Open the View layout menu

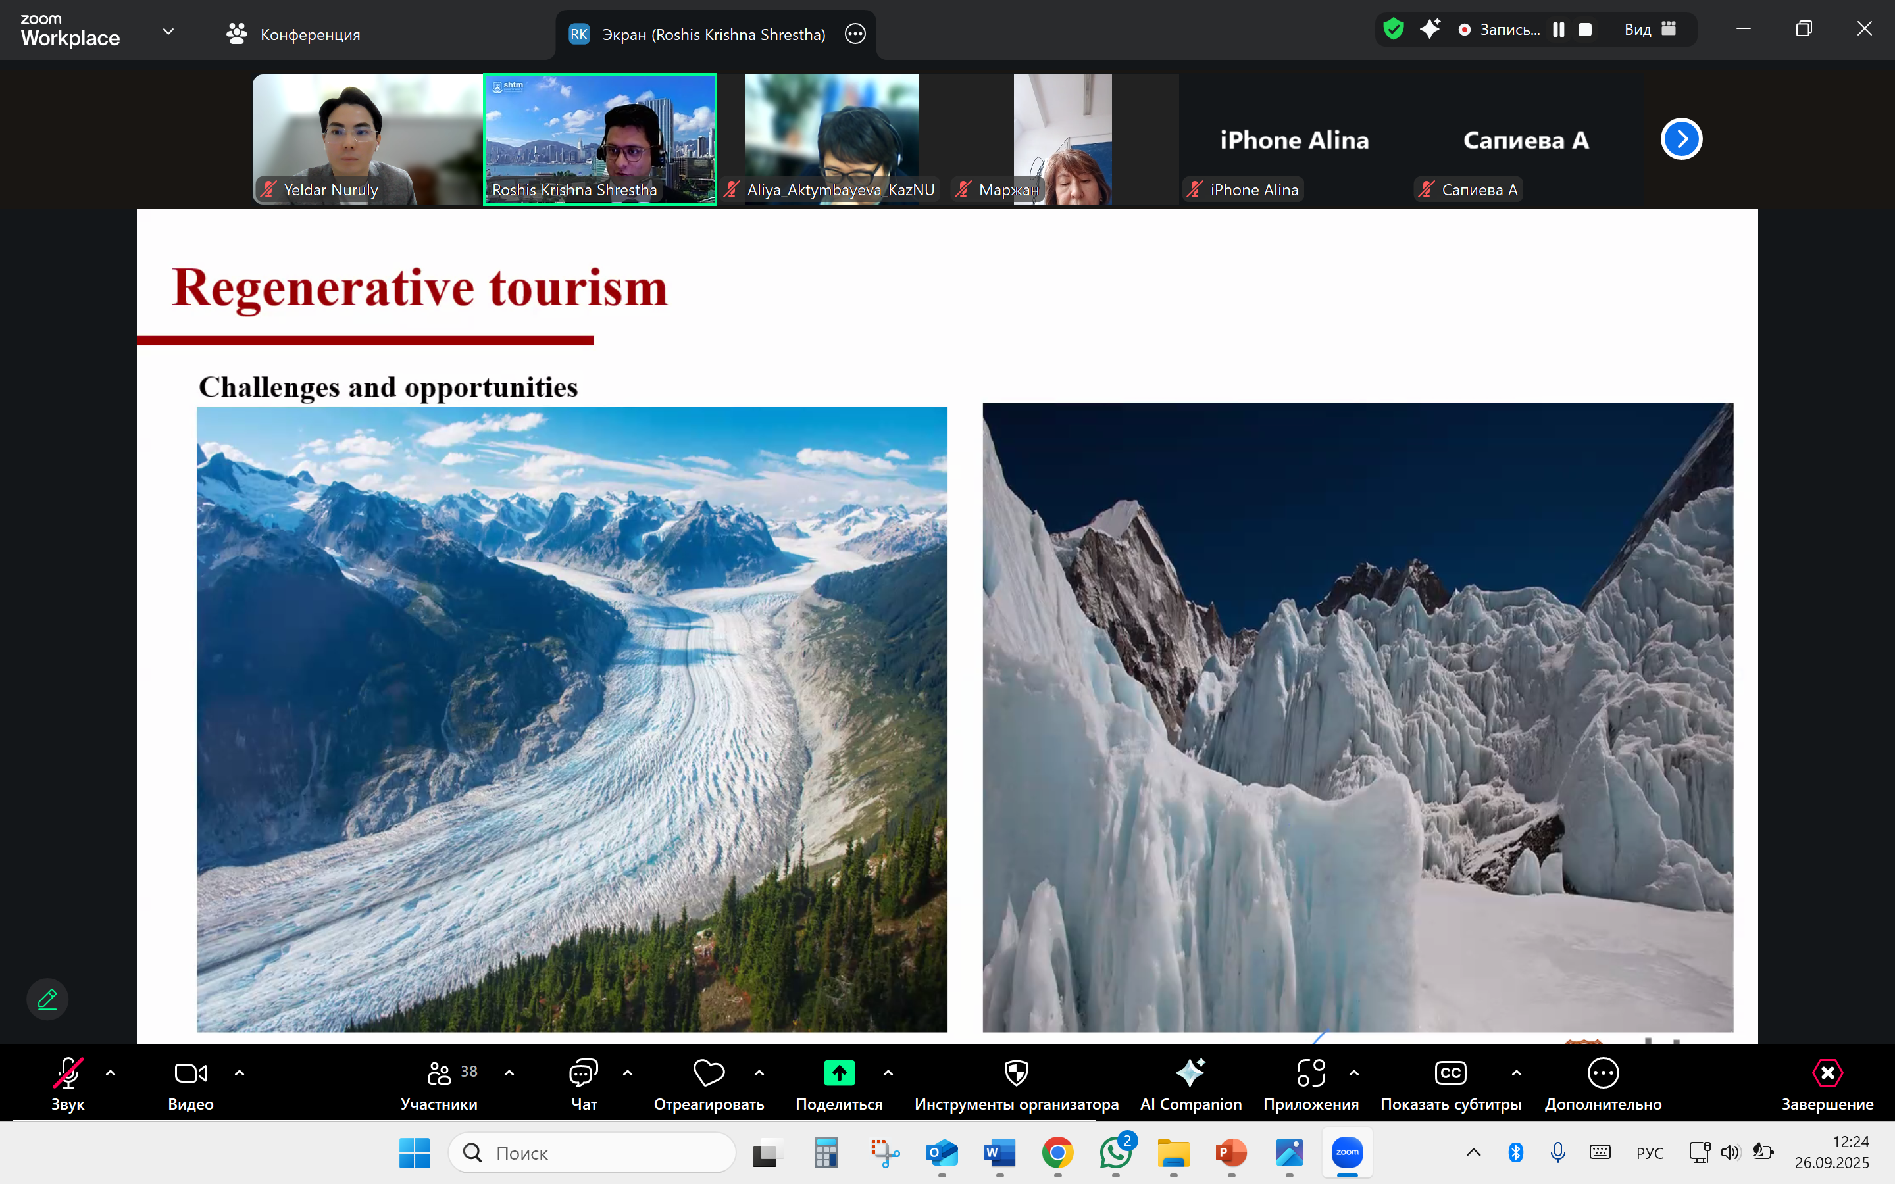(1649, 30)
